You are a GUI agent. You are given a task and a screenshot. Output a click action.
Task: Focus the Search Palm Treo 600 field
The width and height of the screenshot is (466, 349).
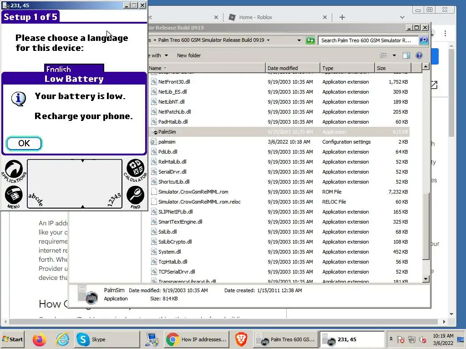click(x=368, y=40)
